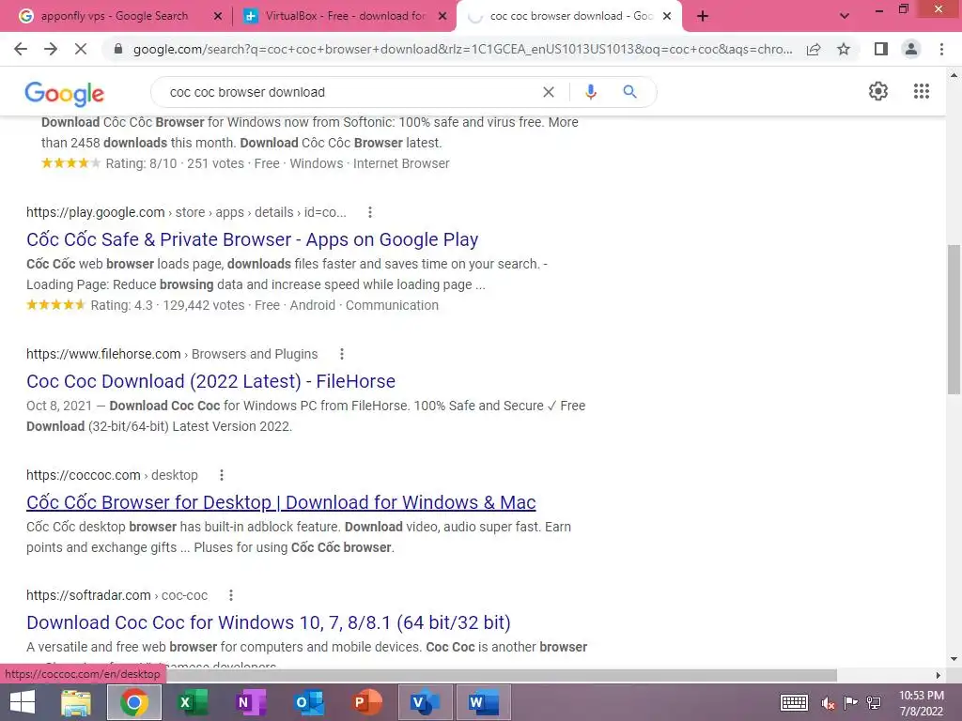Select Chrome in the taskbar
Viewport: 962px width, 721px height.
tap(134, 702)
